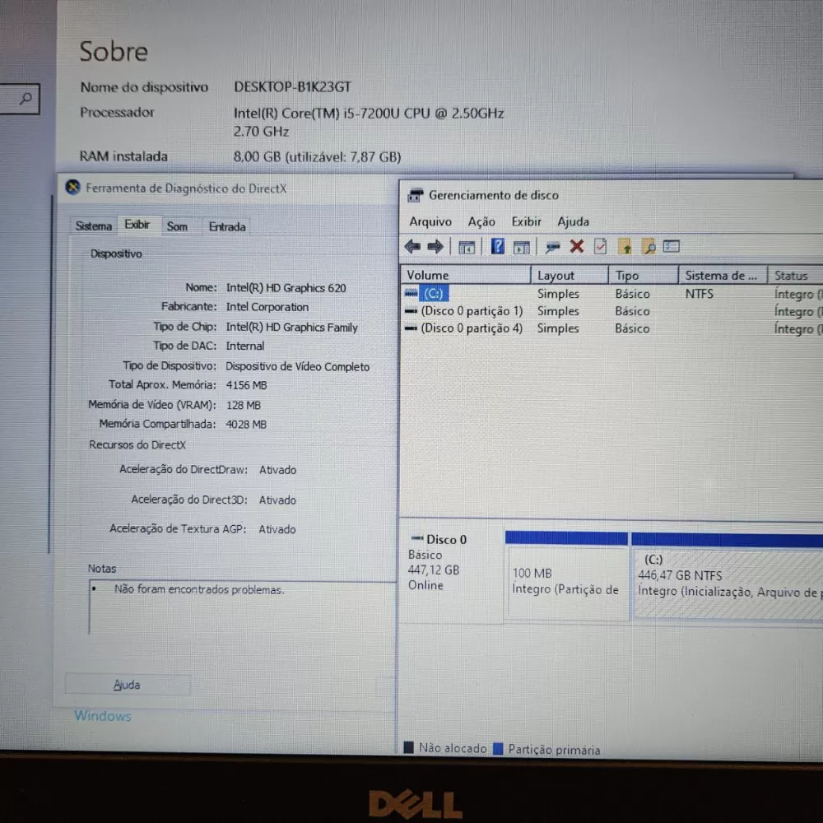
Task: Click the 8,00 GB RAM instalada value
Action: click(317, 156)
